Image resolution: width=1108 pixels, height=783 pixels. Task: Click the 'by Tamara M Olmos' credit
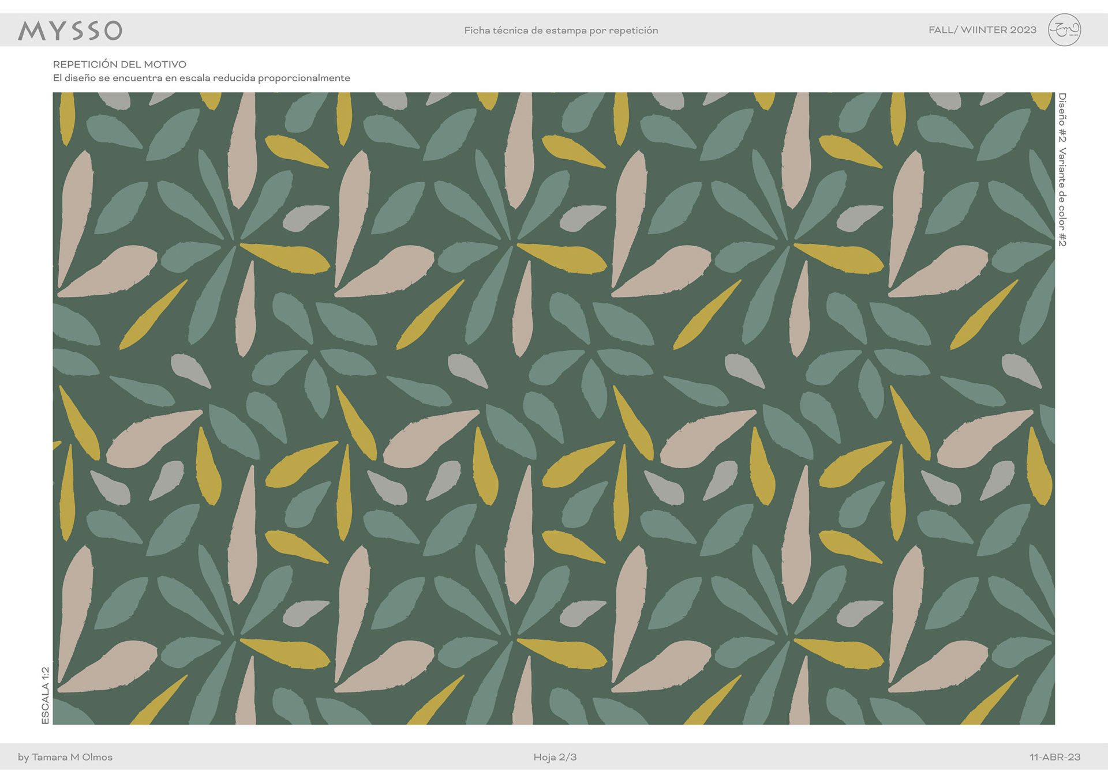(x=65, y=757)
